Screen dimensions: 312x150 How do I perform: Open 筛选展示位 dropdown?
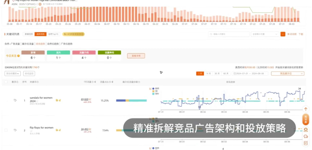[288, 73]
